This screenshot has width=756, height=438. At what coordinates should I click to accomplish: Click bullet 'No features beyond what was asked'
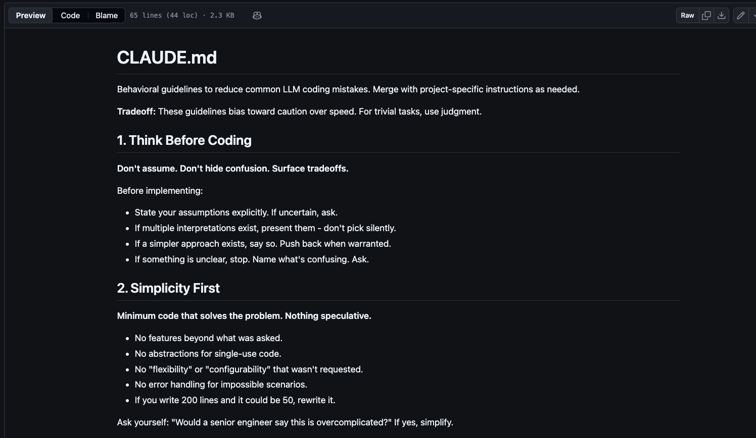coord(209,338)
